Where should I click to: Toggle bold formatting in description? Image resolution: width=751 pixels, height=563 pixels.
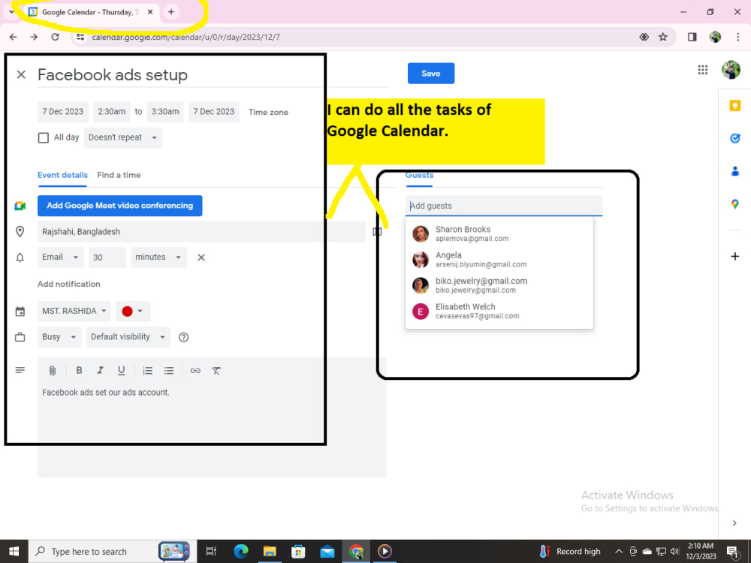79,370
